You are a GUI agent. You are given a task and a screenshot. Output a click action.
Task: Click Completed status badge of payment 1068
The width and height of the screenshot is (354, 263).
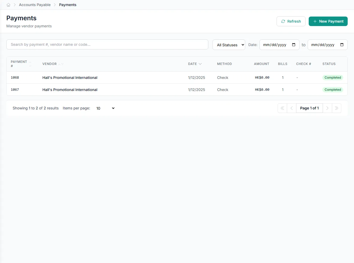333,78
